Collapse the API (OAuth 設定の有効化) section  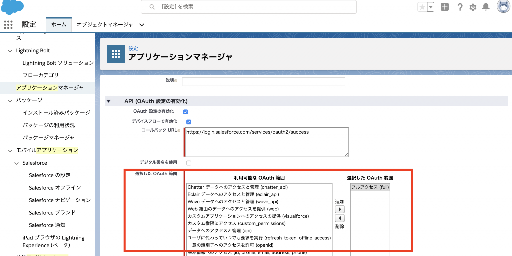click(x=108, y=101)
